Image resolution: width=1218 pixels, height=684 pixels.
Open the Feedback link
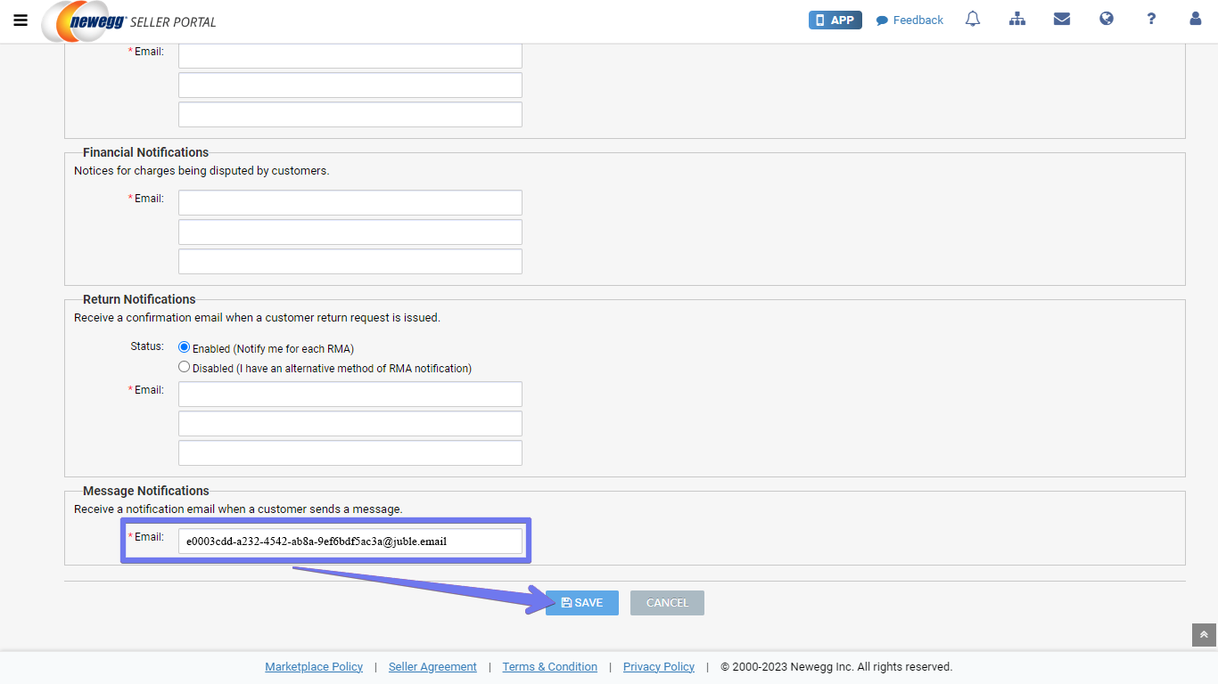(909, 20)
